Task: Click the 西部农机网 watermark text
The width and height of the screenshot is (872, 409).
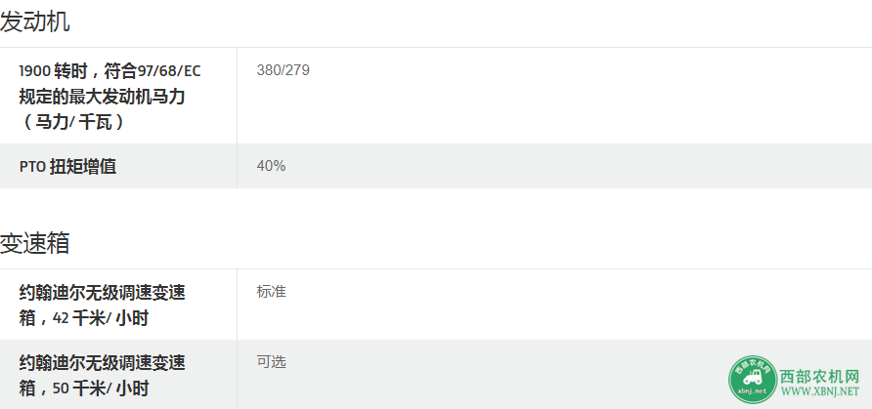Action: coord(820,378)
